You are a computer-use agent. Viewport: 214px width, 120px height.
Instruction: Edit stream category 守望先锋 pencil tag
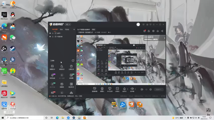click(x=85, y=32)
